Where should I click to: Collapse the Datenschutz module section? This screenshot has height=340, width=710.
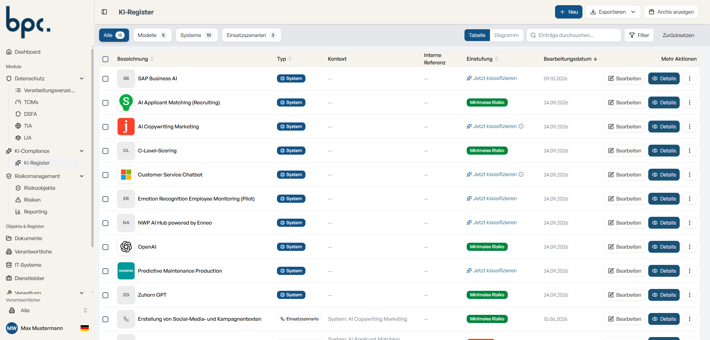(82, 78)
